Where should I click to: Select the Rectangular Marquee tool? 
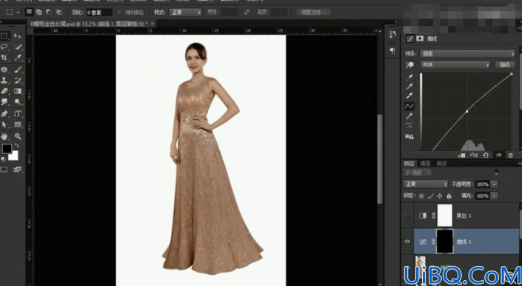point(4,36)
